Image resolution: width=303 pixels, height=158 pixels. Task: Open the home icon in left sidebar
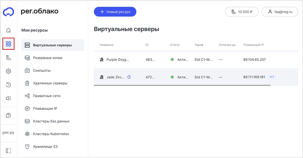click(9, 30)
